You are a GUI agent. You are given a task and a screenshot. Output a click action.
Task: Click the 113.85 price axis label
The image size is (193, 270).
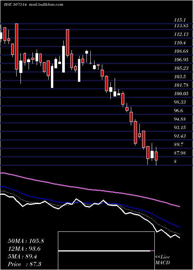tap(181, 26)
